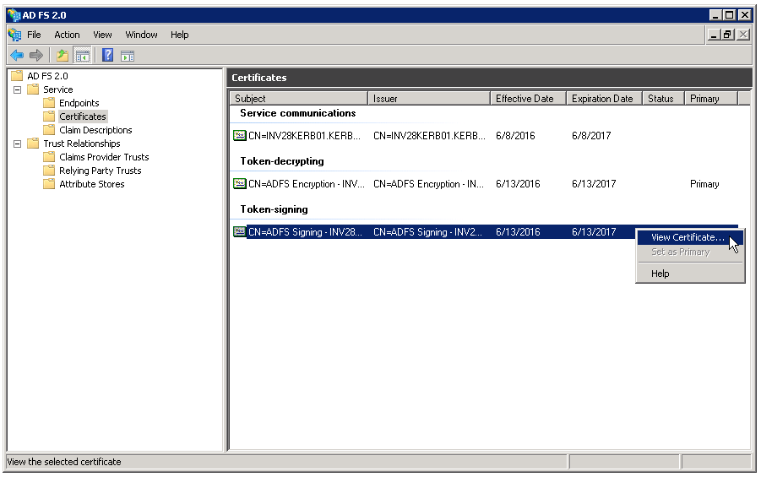Click the Endpoints folder icon
761x477 pixels.
49,103
